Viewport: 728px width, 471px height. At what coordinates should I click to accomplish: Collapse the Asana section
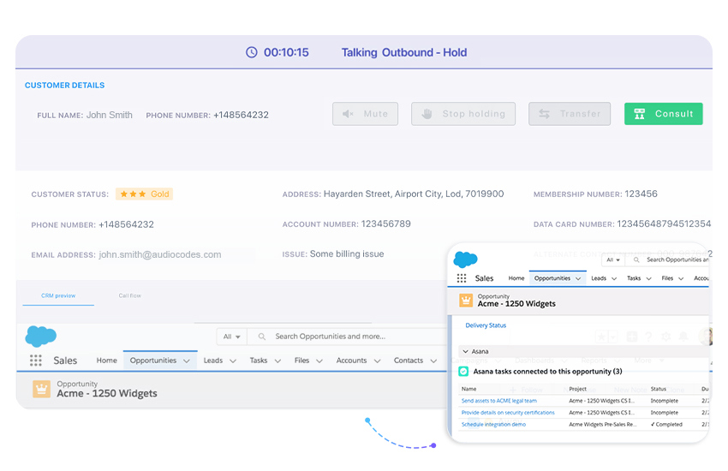tap(464, 351)
